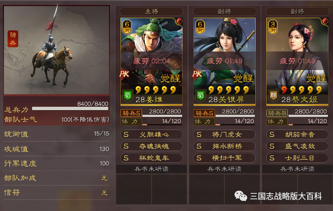Open the 胡笳余音 skill

297,135
